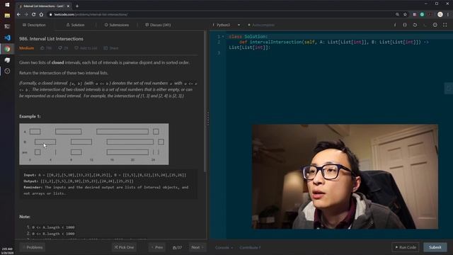Open the Problems list button

coord(33,247)
